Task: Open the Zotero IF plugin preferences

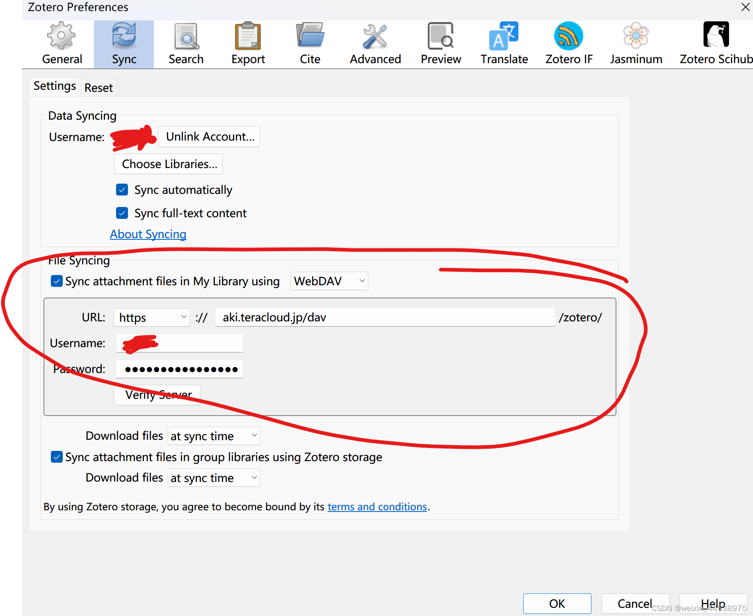Action: 569,44
